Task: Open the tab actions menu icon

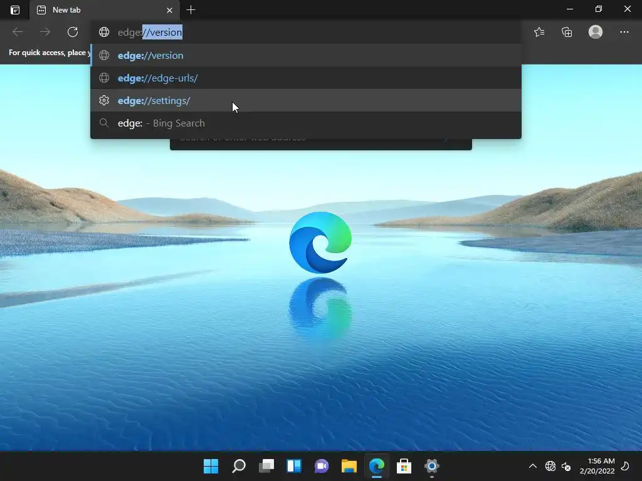Action: (15, 10)
